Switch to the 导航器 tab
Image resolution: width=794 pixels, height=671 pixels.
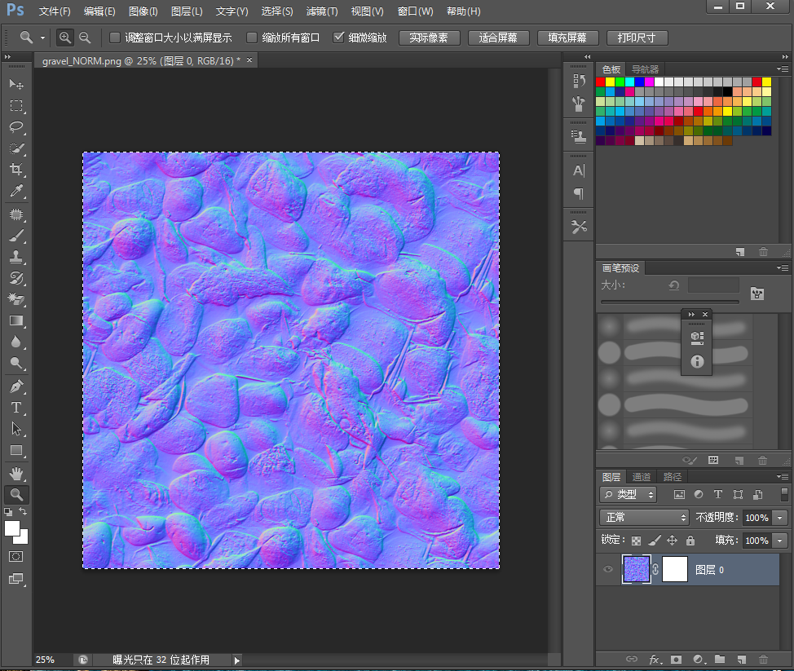645,69
